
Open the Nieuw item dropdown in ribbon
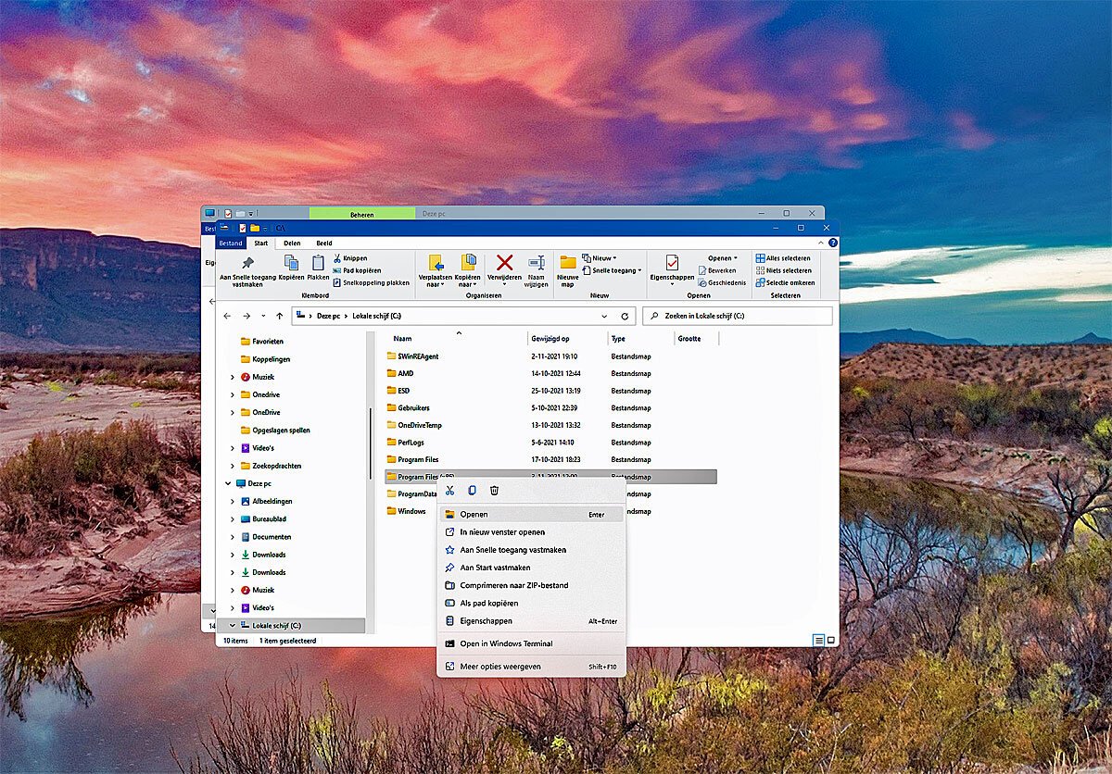coord(603,258)
